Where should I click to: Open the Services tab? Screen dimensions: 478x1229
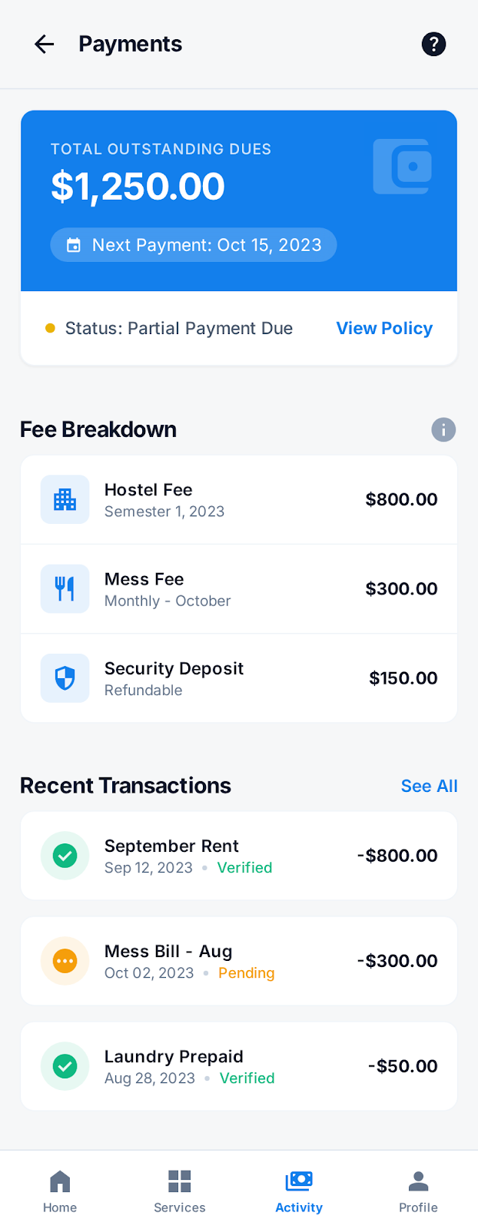tap(179, 1191)
